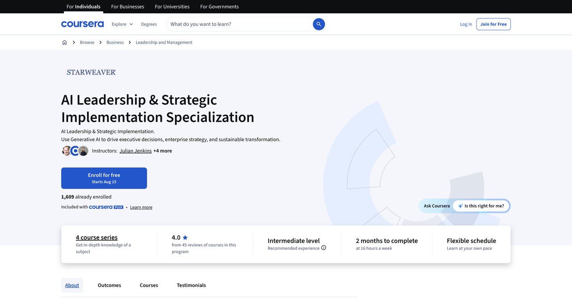Click 'Intermediate level' text

(294, 241)
